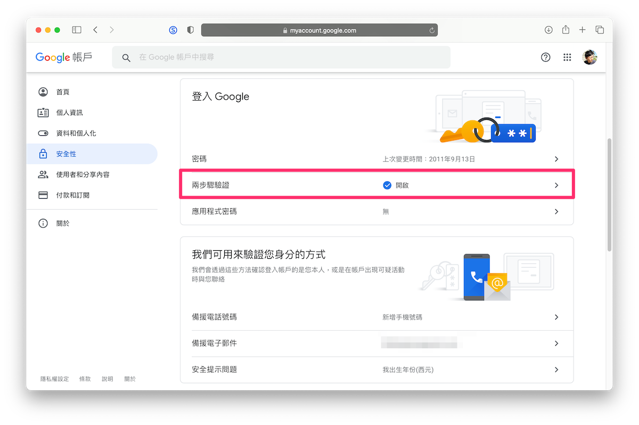The image size is (639, 425).
Task: Open the 備援電子郵件 row label
Action: [x=214, y=344]
